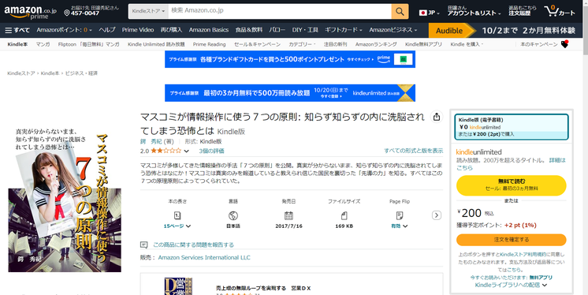
Task: Focus the 検索 Amazon.co.jp search field
Action: click(x=279, y=12)
